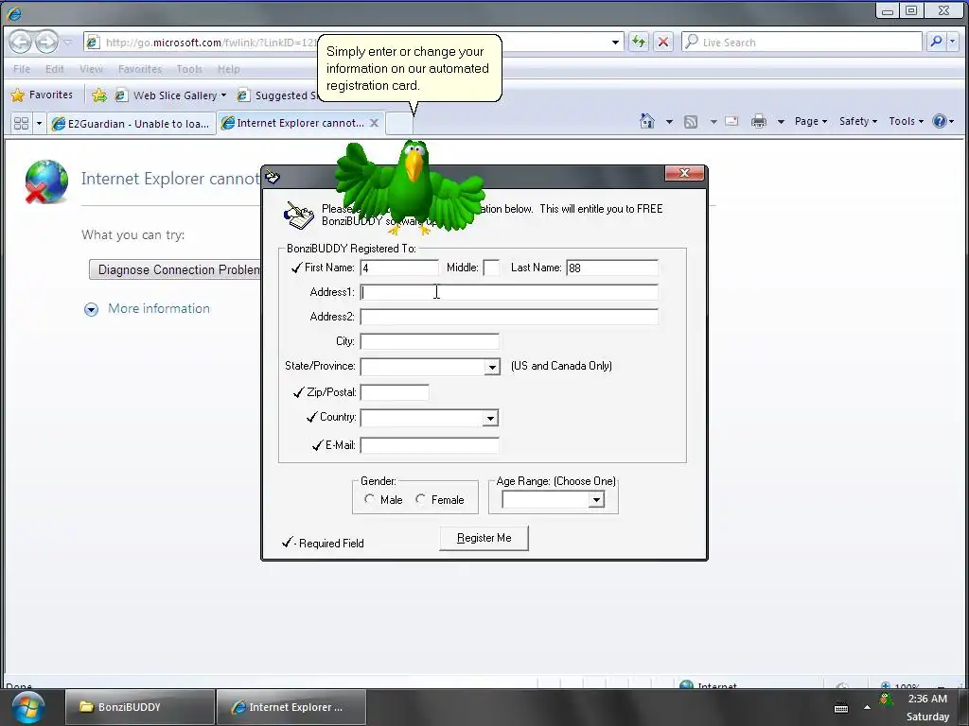Click into the Zip/Postal field
Image resolution: width=969 pixels, height=726 pixels.
pyautogui.click(x=395, y=392)
